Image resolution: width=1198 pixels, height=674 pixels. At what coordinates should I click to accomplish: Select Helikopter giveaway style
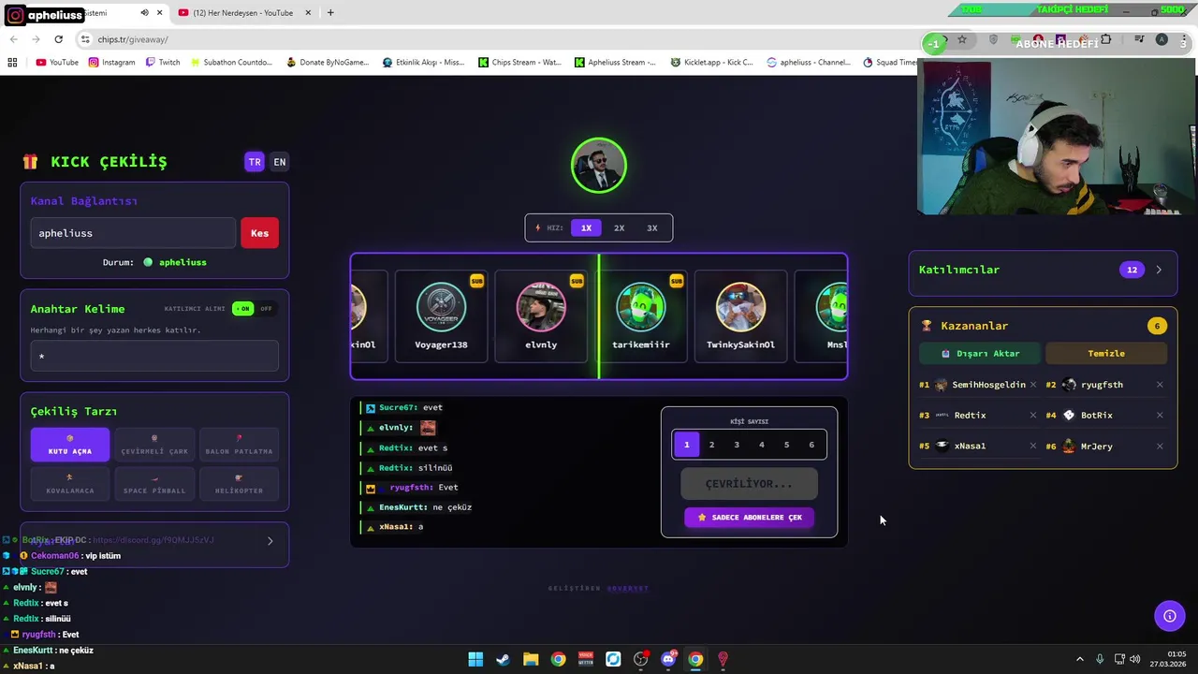click(240, 484)
